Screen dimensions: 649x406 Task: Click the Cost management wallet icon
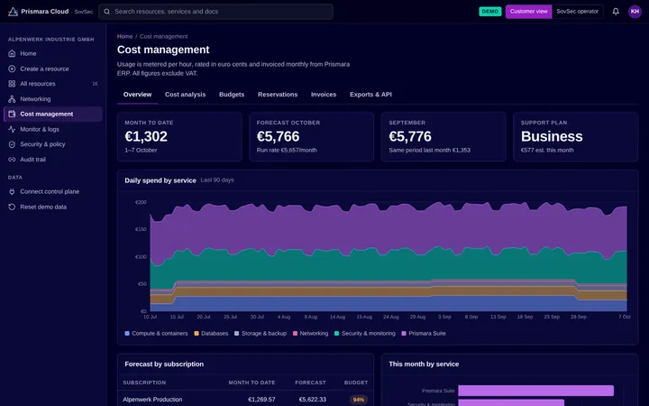pyautogui.click(x=12, y=114)
